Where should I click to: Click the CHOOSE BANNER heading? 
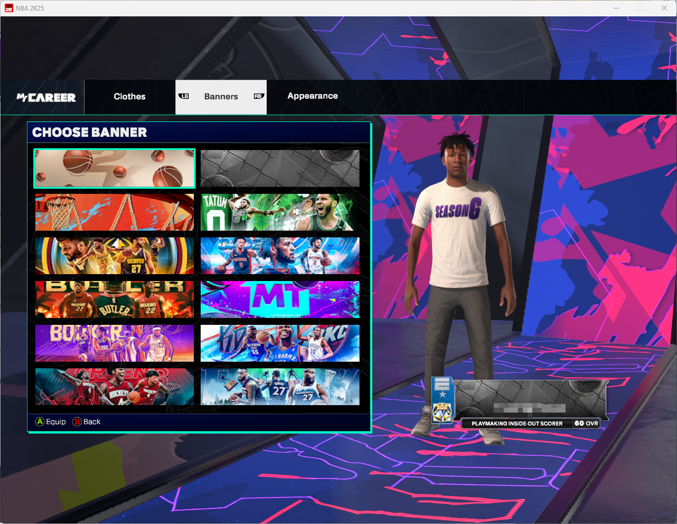[x=90, y=133]
